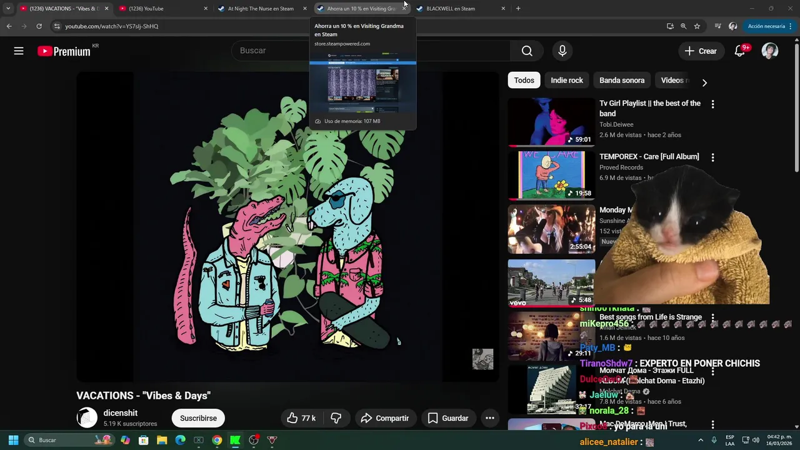Open the dicenshit channel avatar

click(x=87, y=418)
